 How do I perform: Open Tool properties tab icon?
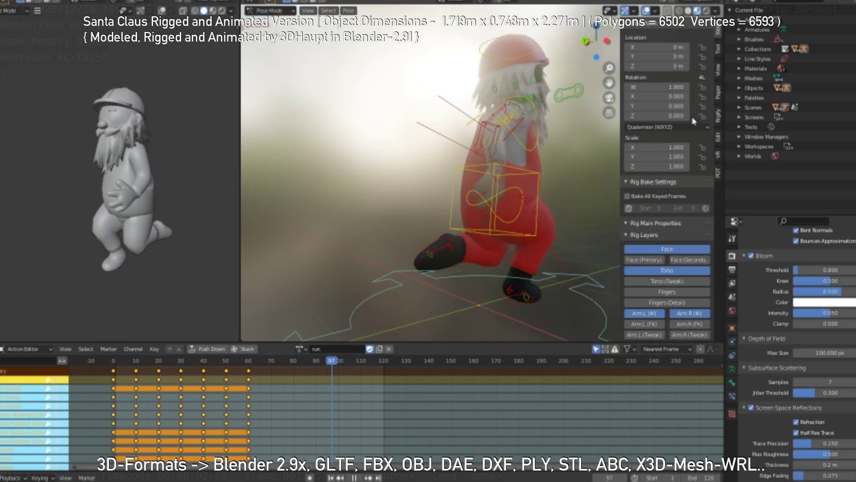click(x=732, y=238)
